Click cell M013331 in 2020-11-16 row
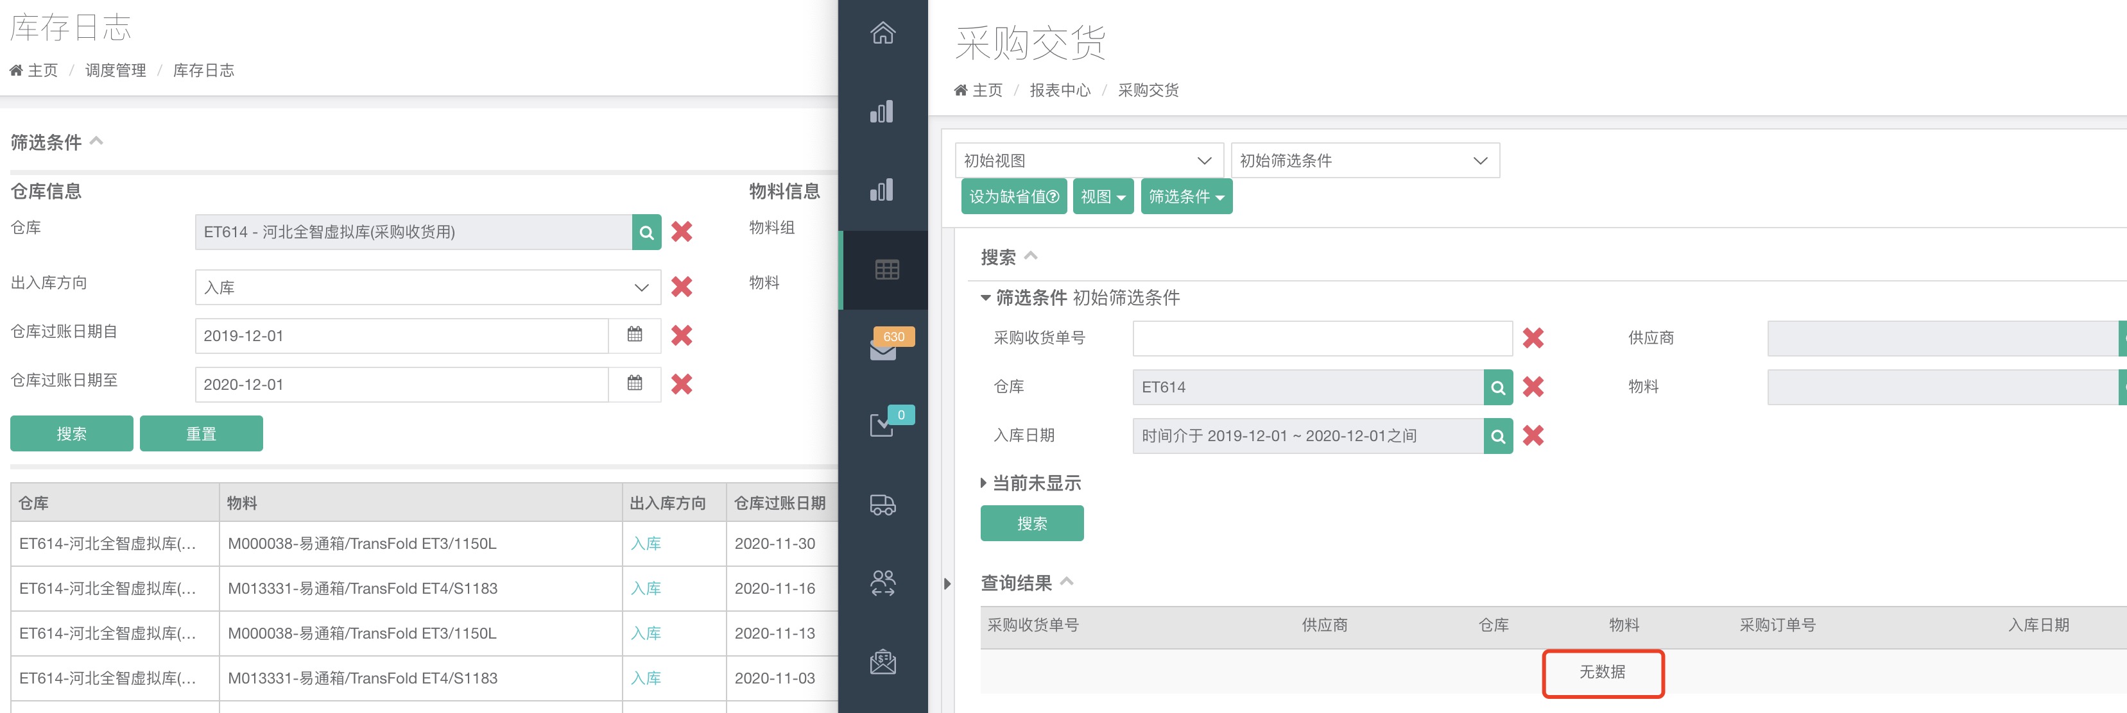Viewport: 2127px width, 713px height. coord(420,589)
